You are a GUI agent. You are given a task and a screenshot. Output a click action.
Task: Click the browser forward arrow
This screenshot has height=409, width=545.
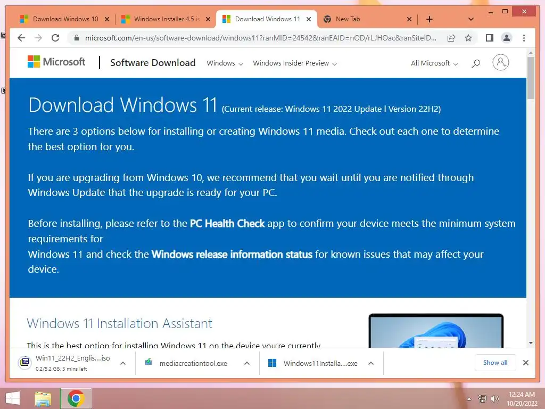[x=38, y=38]
